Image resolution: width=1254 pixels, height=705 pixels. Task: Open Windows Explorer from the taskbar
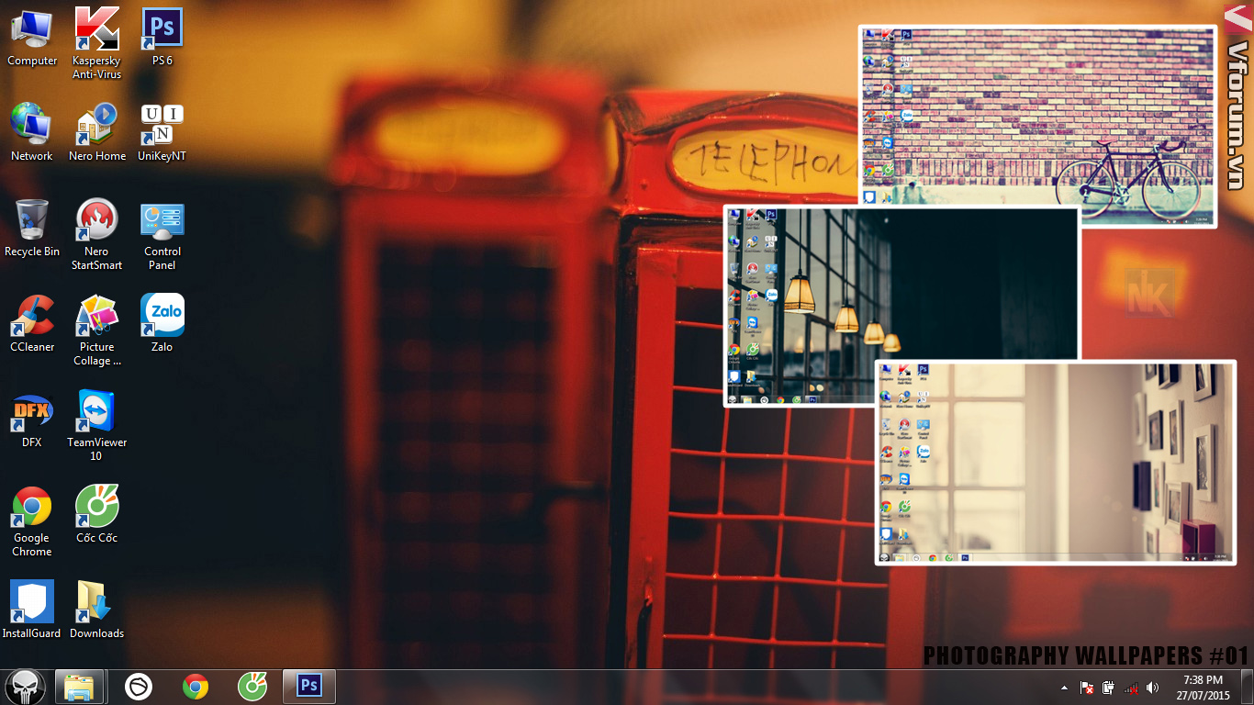[x=79, y=687]
